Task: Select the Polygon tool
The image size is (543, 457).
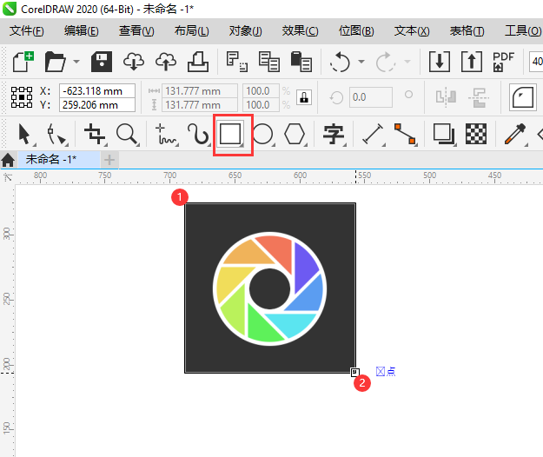Action: (295, 134)
